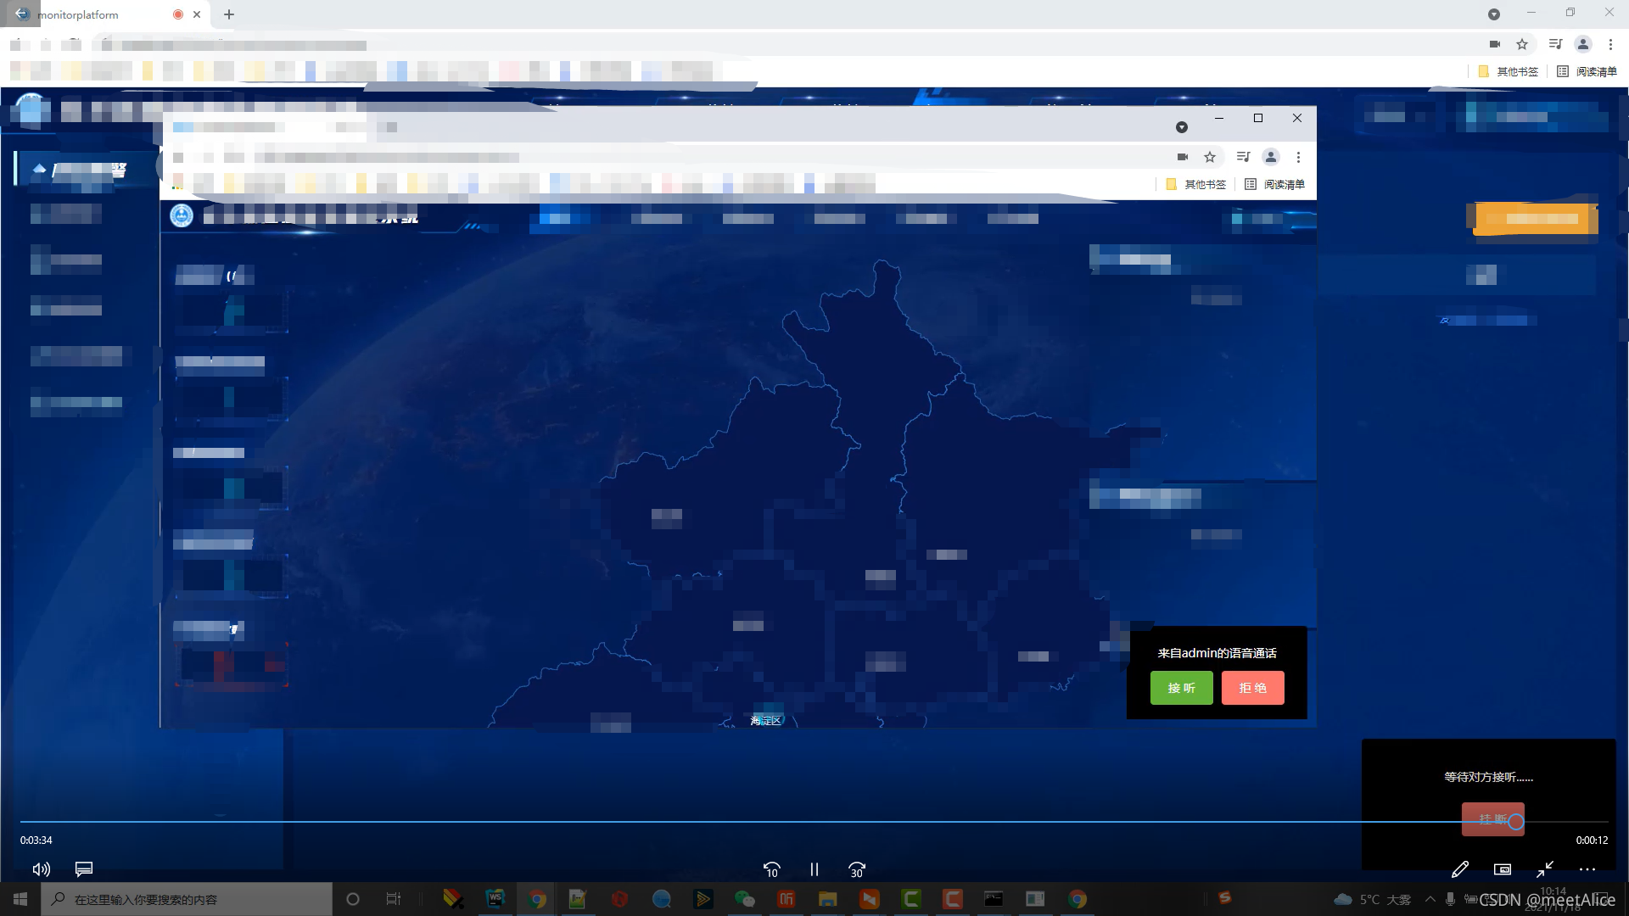Switch to mini view mode

click(x=1503, y=869)
